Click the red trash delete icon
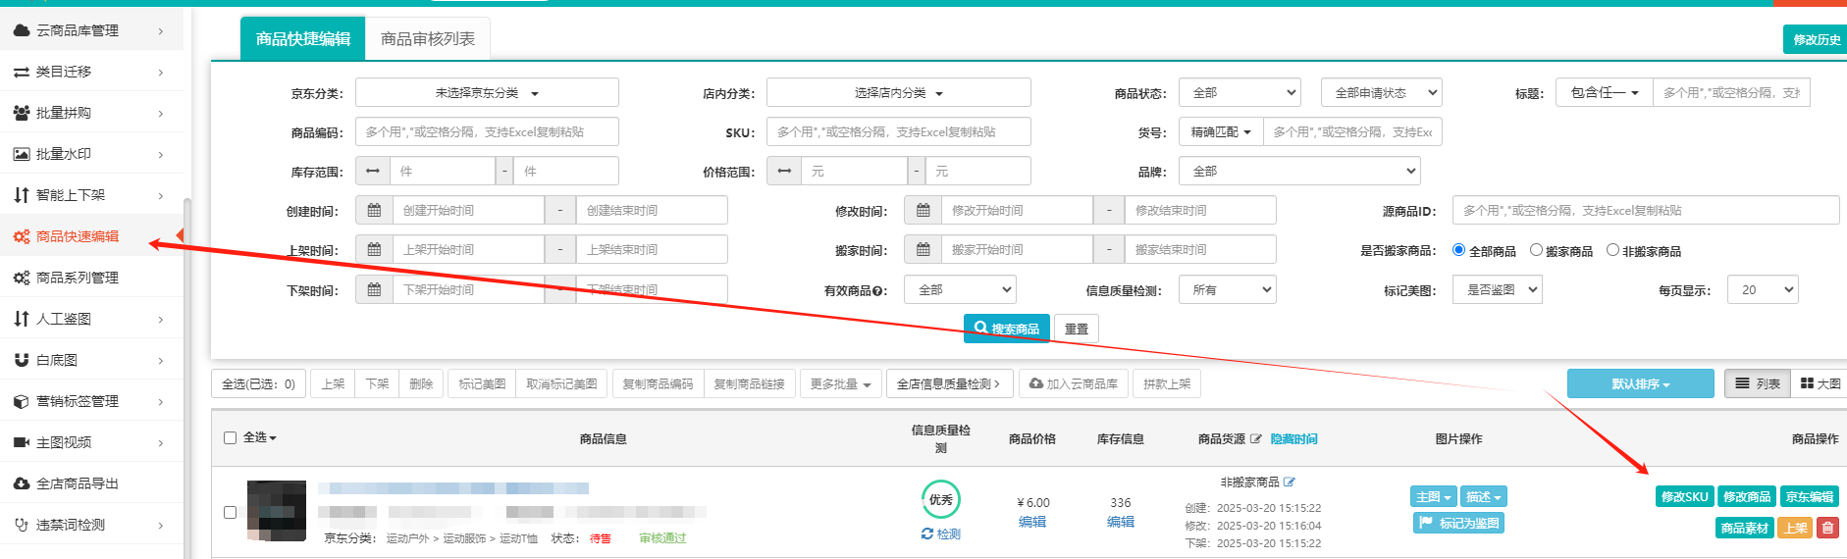Image resolution: width=1847 pixels, height=559 pixels. pos(1827,528)
